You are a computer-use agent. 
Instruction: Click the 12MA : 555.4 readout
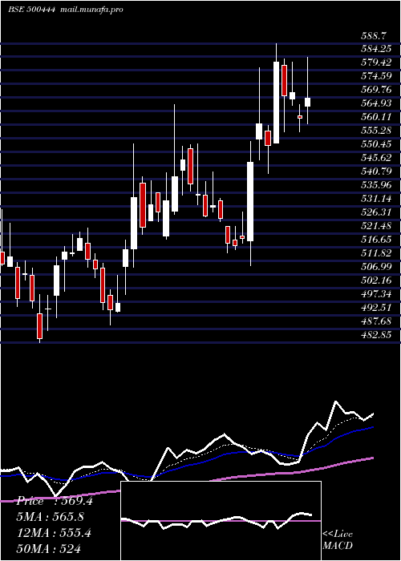tap(54, 533)
